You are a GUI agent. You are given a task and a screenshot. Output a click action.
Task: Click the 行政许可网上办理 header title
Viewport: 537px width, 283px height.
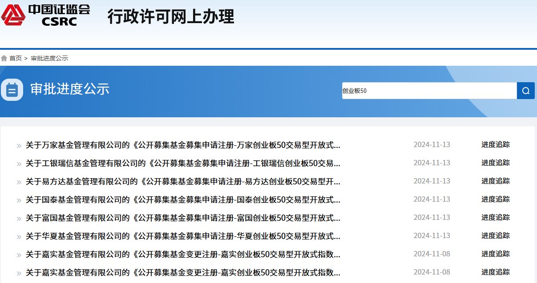tap(171, 16)
